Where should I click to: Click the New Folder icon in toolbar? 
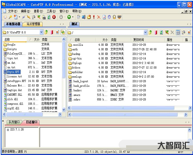[x=89, y=17]
